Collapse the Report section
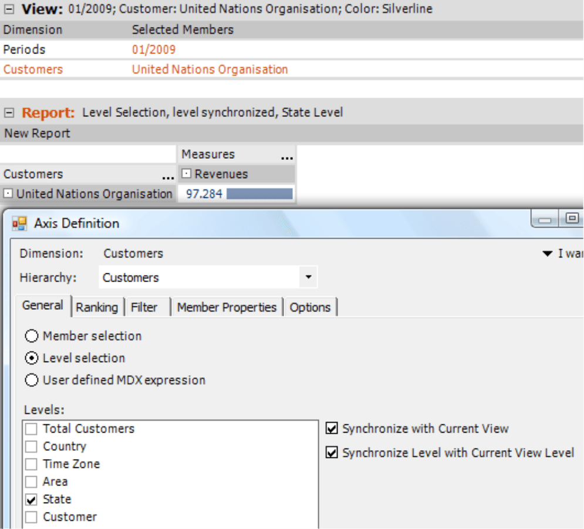 (9, 112)
